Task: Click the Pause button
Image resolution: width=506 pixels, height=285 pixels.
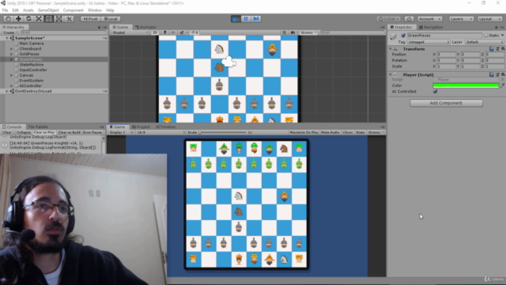Action: 246,19
